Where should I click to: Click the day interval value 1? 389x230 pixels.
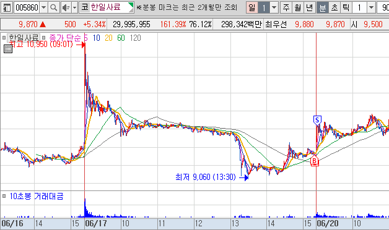pos(264,7)
